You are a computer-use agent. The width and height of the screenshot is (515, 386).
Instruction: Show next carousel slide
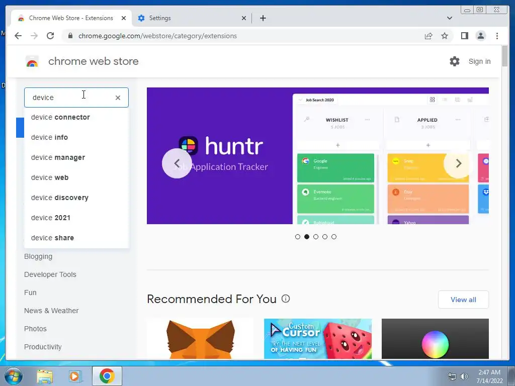click(x=459, y=163)
